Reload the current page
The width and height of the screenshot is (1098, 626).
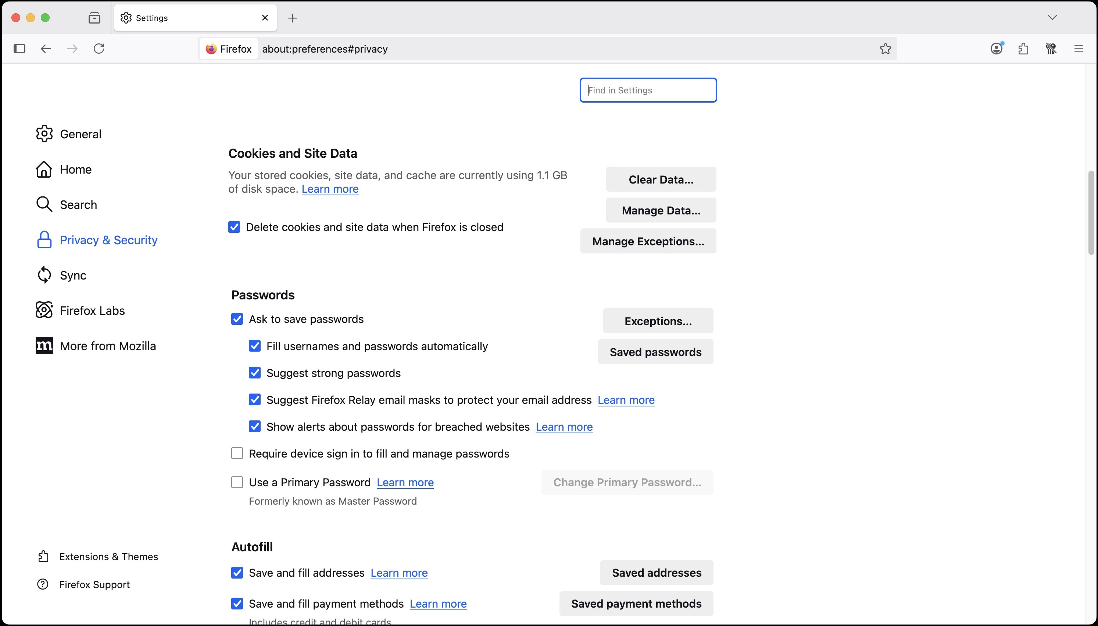click(99, 49)
